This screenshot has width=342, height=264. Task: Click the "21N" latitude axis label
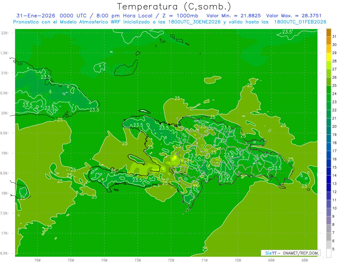[5, 73]
